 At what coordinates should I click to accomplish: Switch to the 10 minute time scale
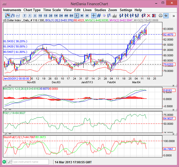coord(40,16)
